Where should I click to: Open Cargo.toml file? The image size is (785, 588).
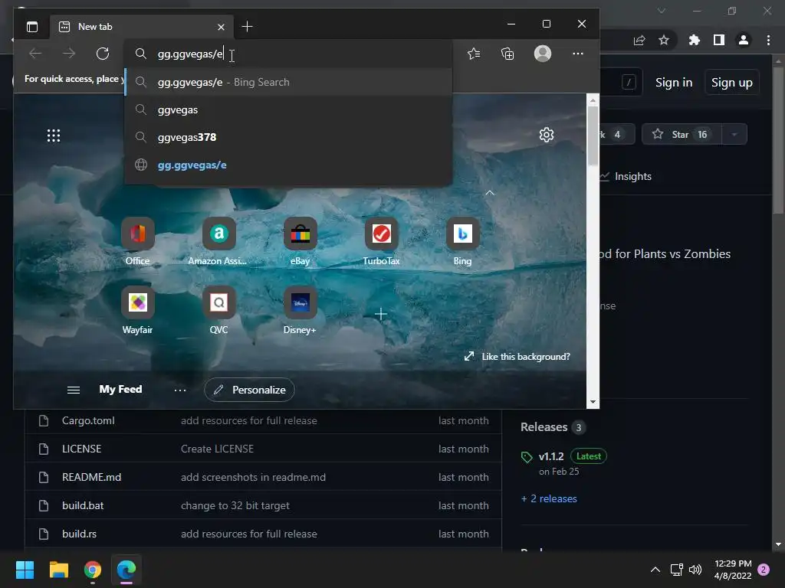pos(89,420)
